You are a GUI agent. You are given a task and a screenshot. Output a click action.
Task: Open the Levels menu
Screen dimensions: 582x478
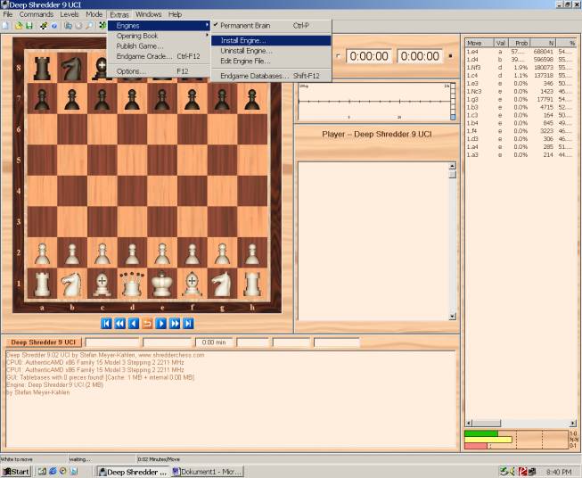point(70,14)
